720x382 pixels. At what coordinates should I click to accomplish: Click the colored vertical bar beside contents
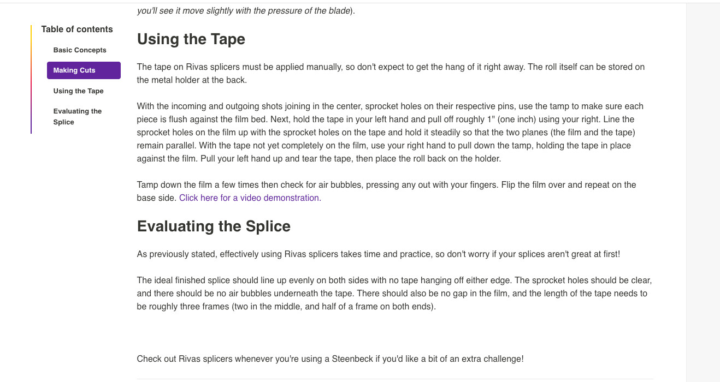pyautogui.click(x=31, y=79)
